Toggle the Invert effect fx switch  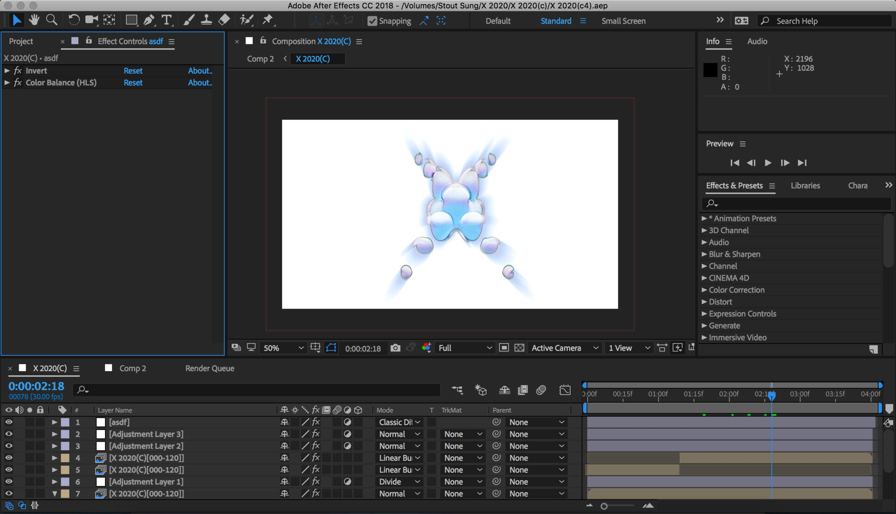[18, 70]
